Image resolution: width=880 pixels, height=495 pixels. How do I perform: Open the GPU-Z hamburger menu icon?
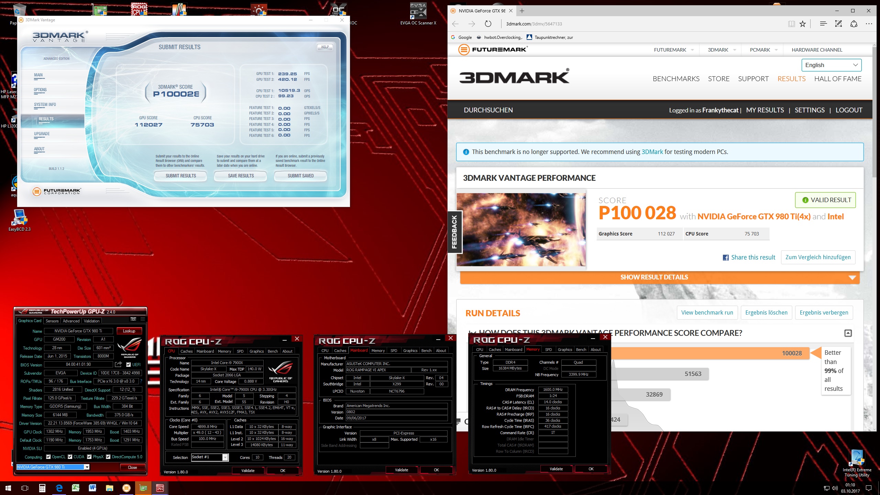pos(143,319)
